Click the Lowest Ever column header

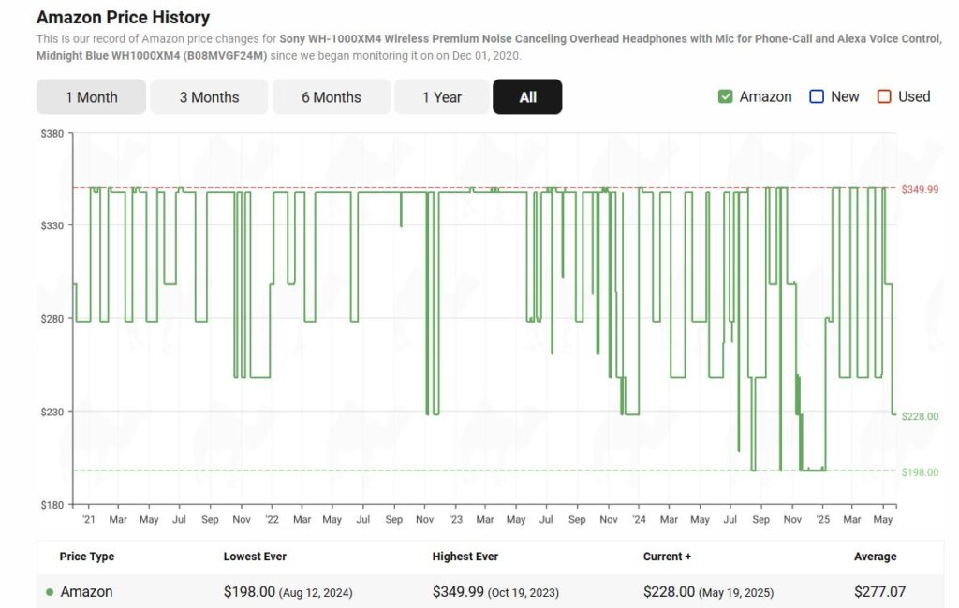(x=255, y=557)
